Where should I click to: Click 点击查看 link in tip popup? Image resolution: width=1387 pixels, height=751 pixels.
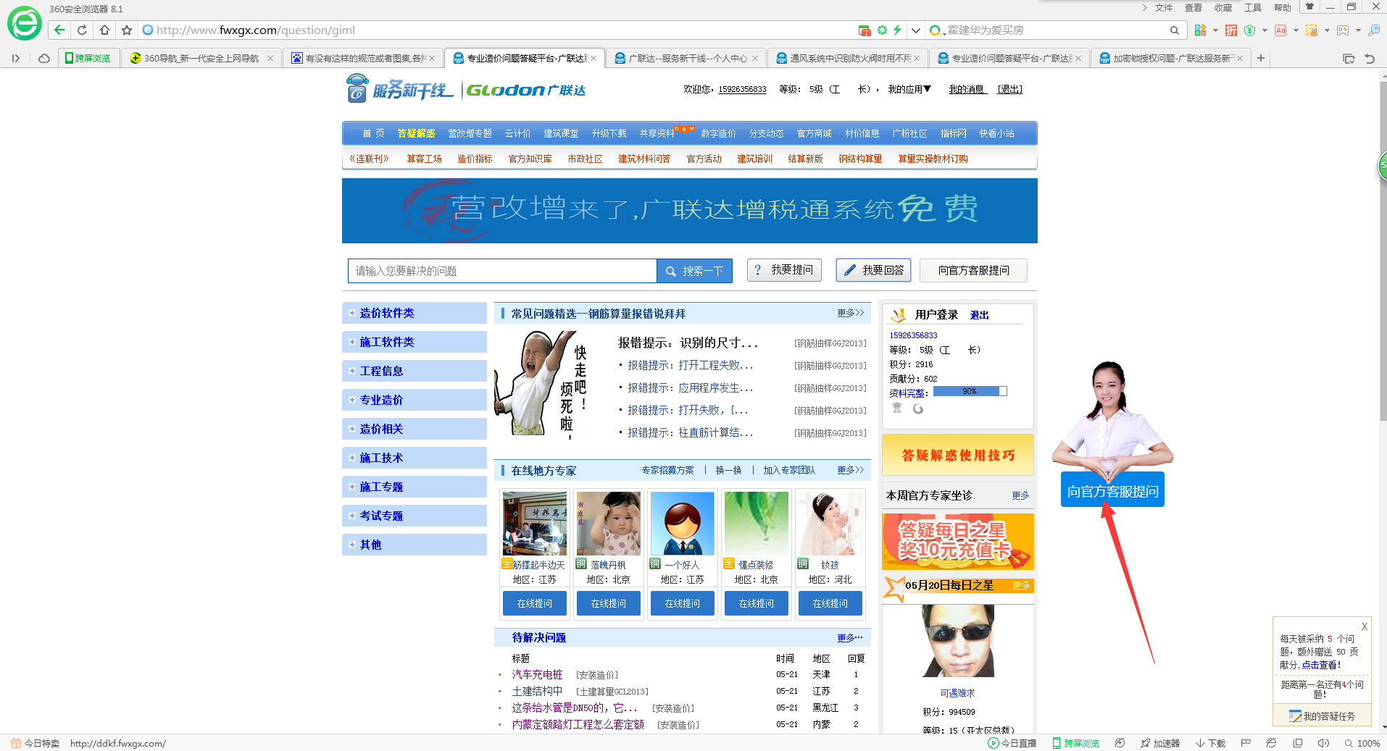pos(1319,664)
